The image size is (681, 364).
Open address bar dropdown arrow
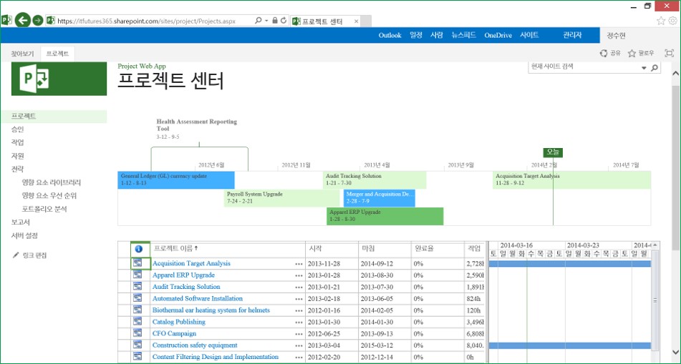[x=266, y=21]
